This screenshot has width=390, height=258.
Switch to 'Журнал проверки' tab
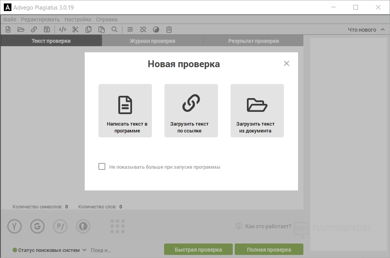152,41
